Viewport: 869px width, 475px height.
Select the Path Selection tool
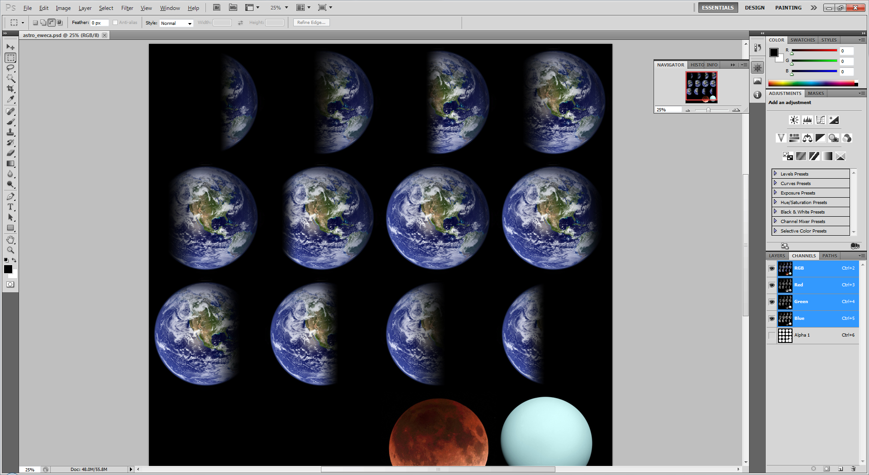[10, 217]
